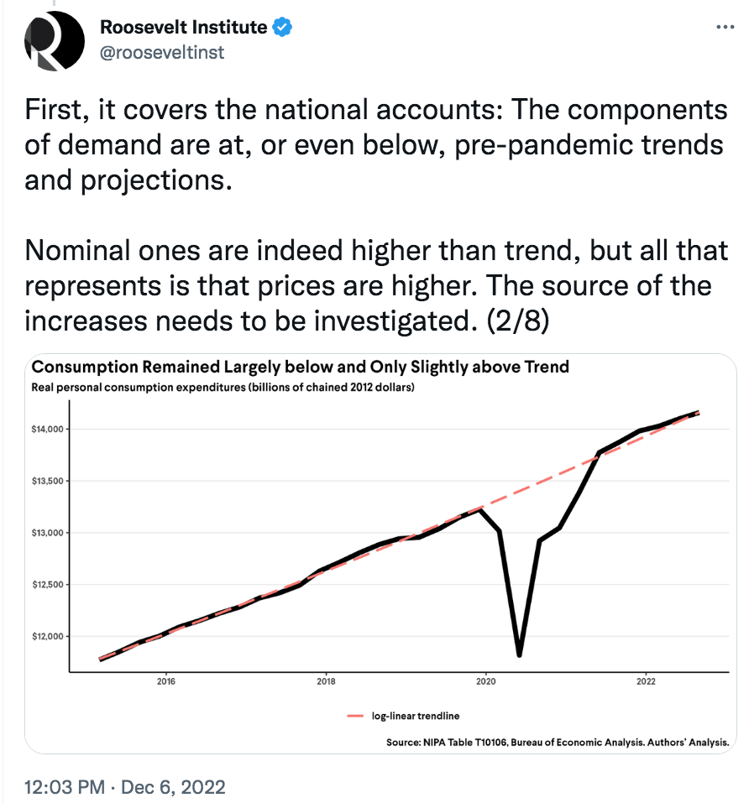The image size is (749, 803).
Task: Click the $12,000 y-axis label
Action: (48, 637)
